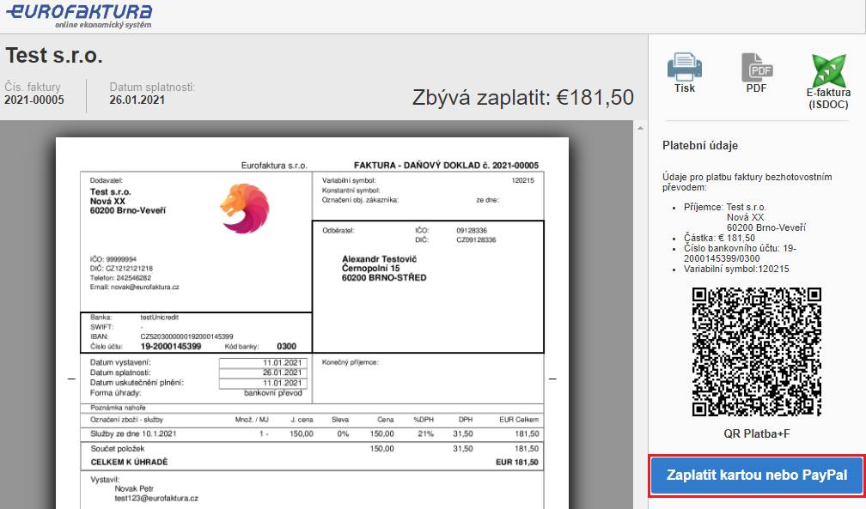The image size is (866, 509).
Task: Click the lion logo on the invoice
Action: [x=243, y=209]
